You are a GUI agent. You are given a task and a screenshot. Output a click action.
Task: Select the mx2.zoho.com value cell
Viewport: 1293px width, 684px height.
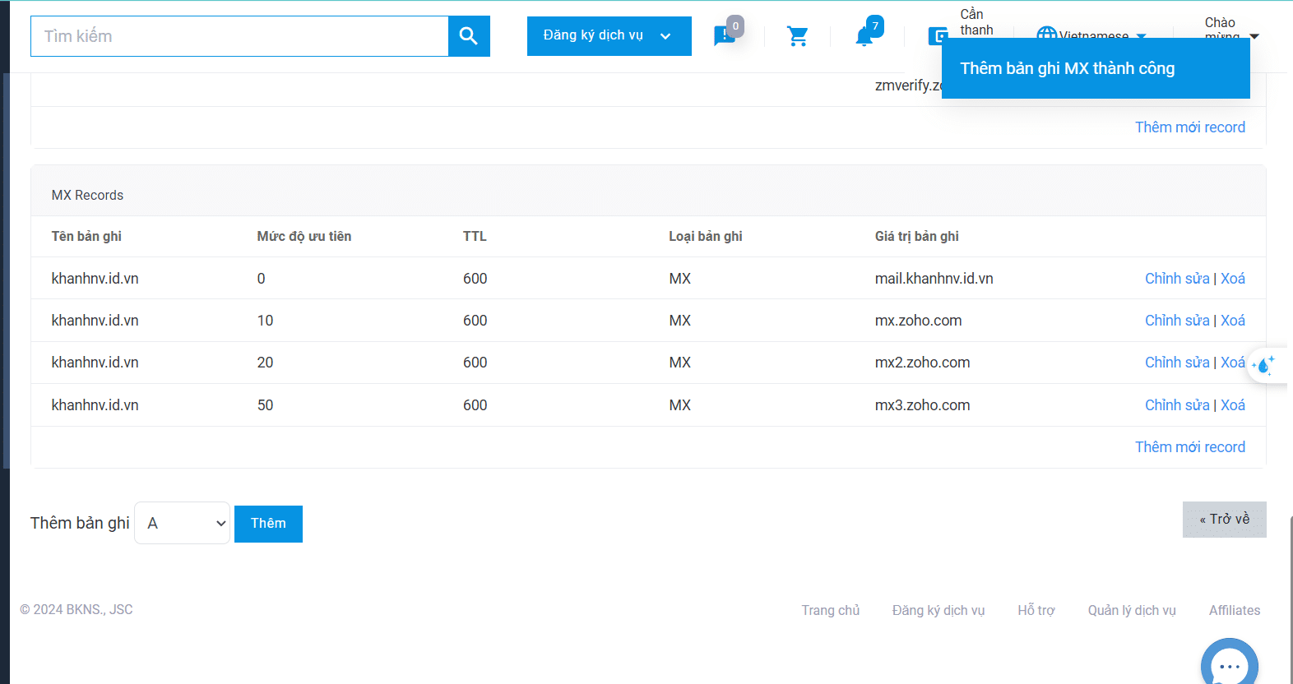922,363
